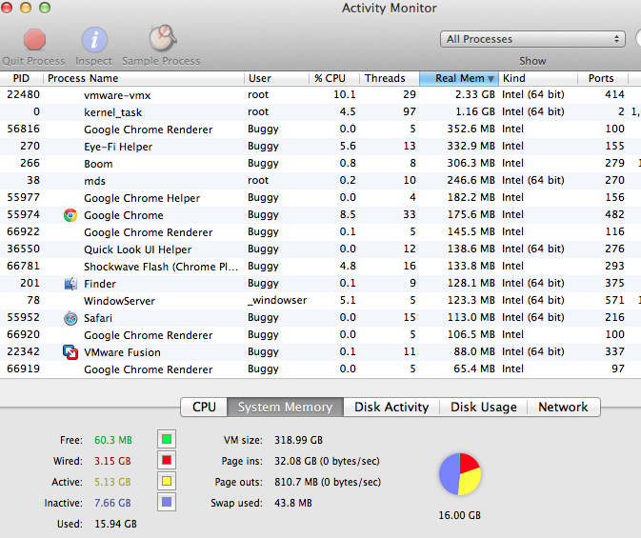Click the blue Inactive memory color swatch

pos(167,502)
